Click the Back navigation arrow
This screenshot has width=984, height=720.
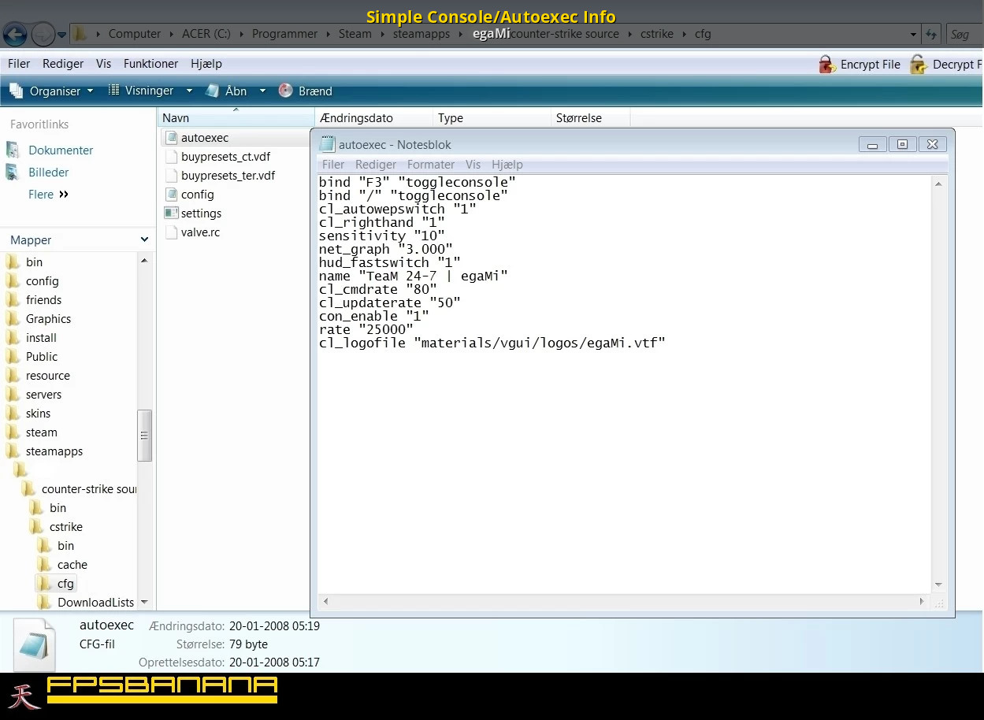pyautogui.click(x=16, y=34)
